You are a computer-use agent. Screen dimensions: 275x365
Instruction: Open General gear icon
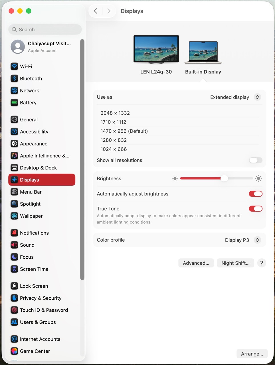[x=14, y=119]
